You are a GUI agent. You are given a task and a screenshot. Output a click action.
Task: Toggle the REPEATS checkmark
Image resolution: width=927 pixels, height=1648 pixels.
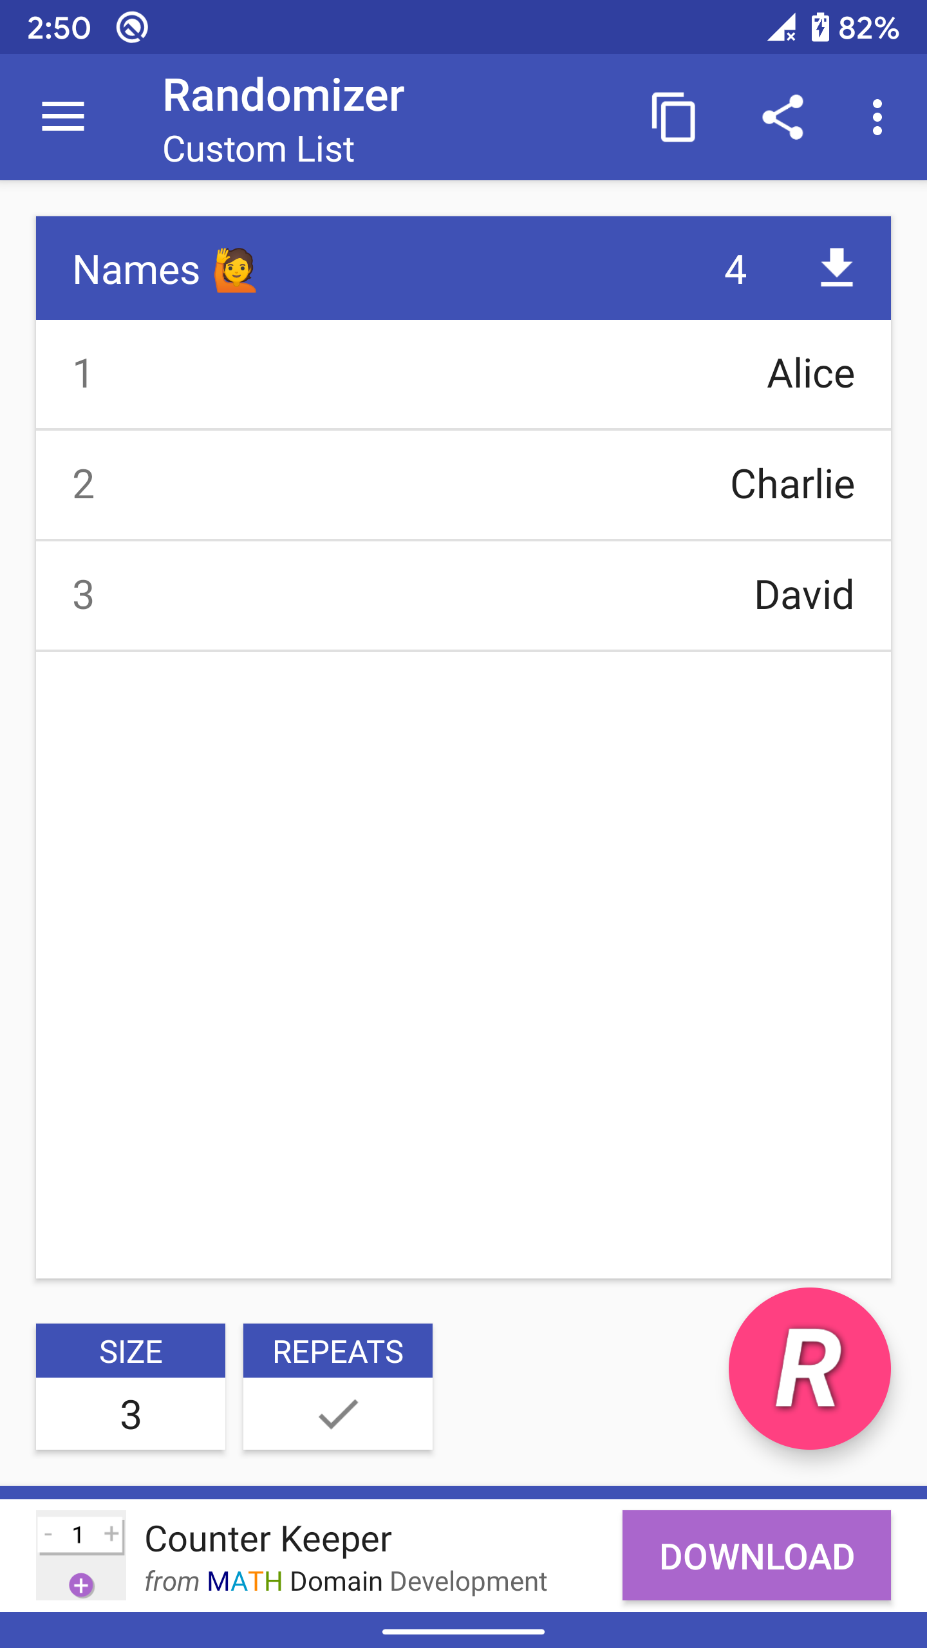pyautogui.click(x=338, y=1414)
